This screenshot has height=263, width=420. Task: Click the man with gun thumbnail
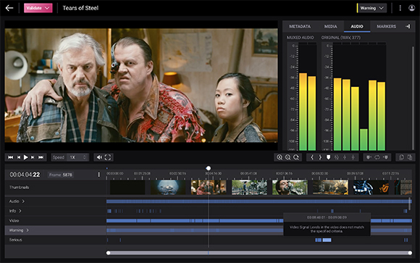290,188
